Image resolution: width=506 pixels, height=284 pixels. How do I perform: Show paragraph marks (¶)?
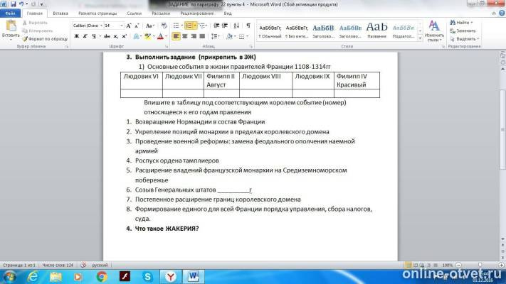pos(248,26)
